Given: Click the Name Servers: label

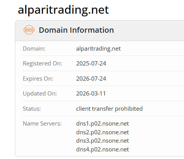Looking at the screenshot, I should 42,124.
